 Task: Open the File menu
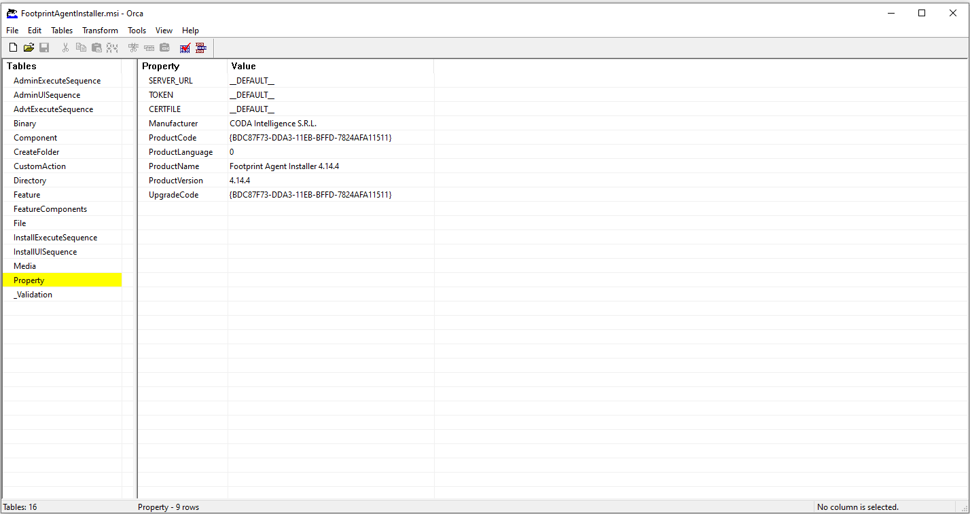click(12, 31)
